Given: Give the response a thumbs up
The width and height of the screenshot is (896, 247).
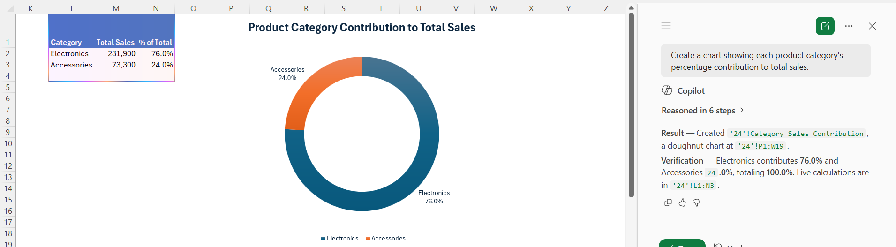Looking at the screenshot, I should click(x=682, y=202).
